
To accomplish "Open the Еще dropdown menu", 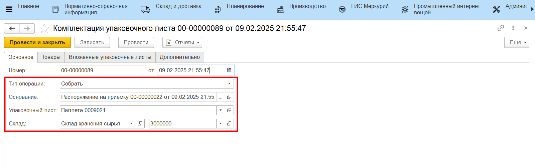I will click(517, 43).
